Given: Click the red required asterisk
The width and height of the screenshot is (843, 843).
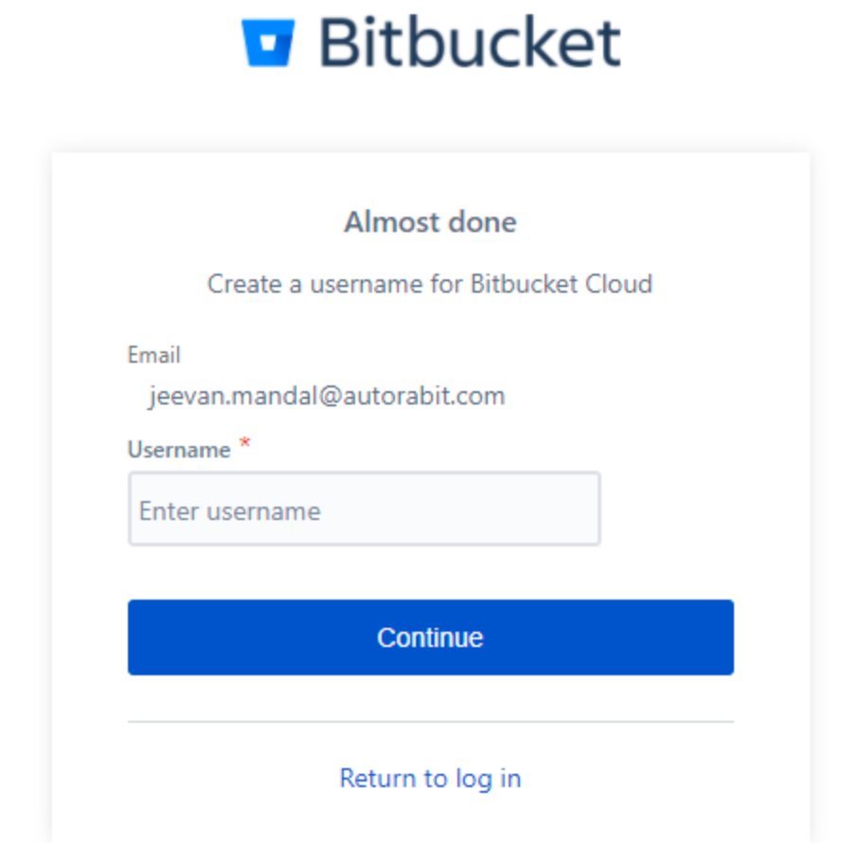Looking at the screenshot, I should [x=244, y=444].
